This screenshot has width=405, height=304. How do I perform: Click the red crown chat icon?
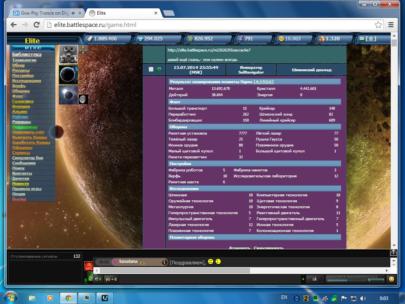point(89,266)
